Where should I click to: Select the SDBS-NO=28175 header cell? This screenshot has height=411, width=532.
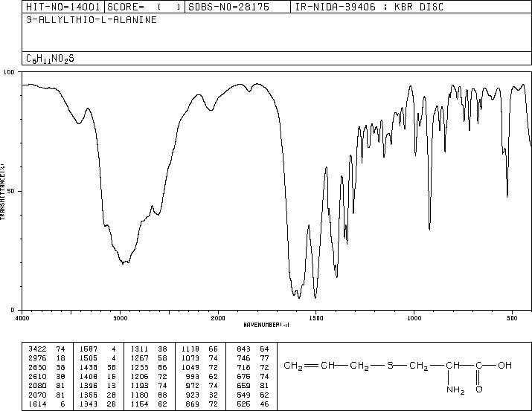[x=228, y=7]
